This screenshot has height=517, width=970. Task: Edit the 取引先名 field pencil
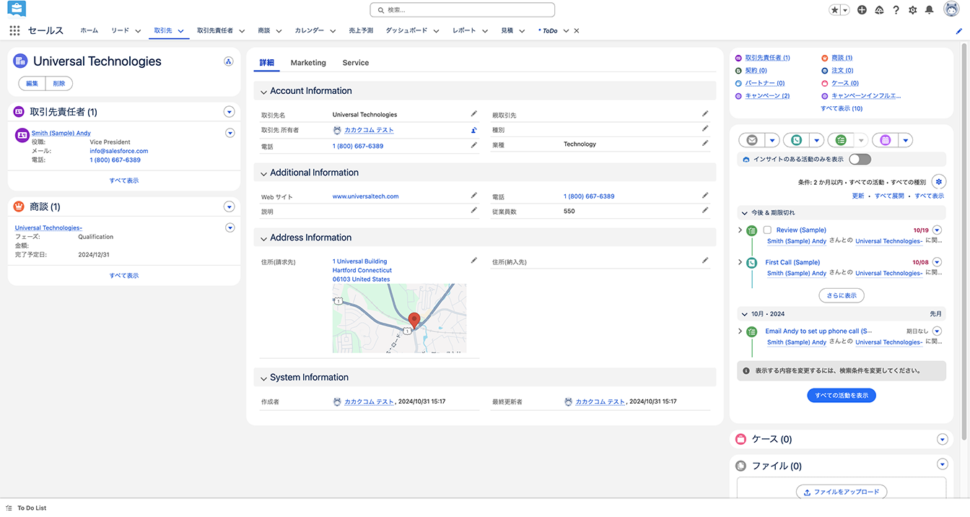tap(474, 113)
